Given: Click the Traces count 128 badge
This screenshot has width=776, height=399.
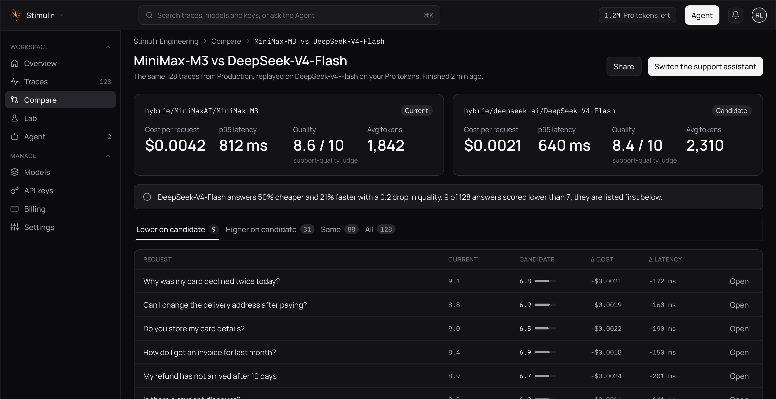Looking at the screenshot, I should click(x=105, y=82).
